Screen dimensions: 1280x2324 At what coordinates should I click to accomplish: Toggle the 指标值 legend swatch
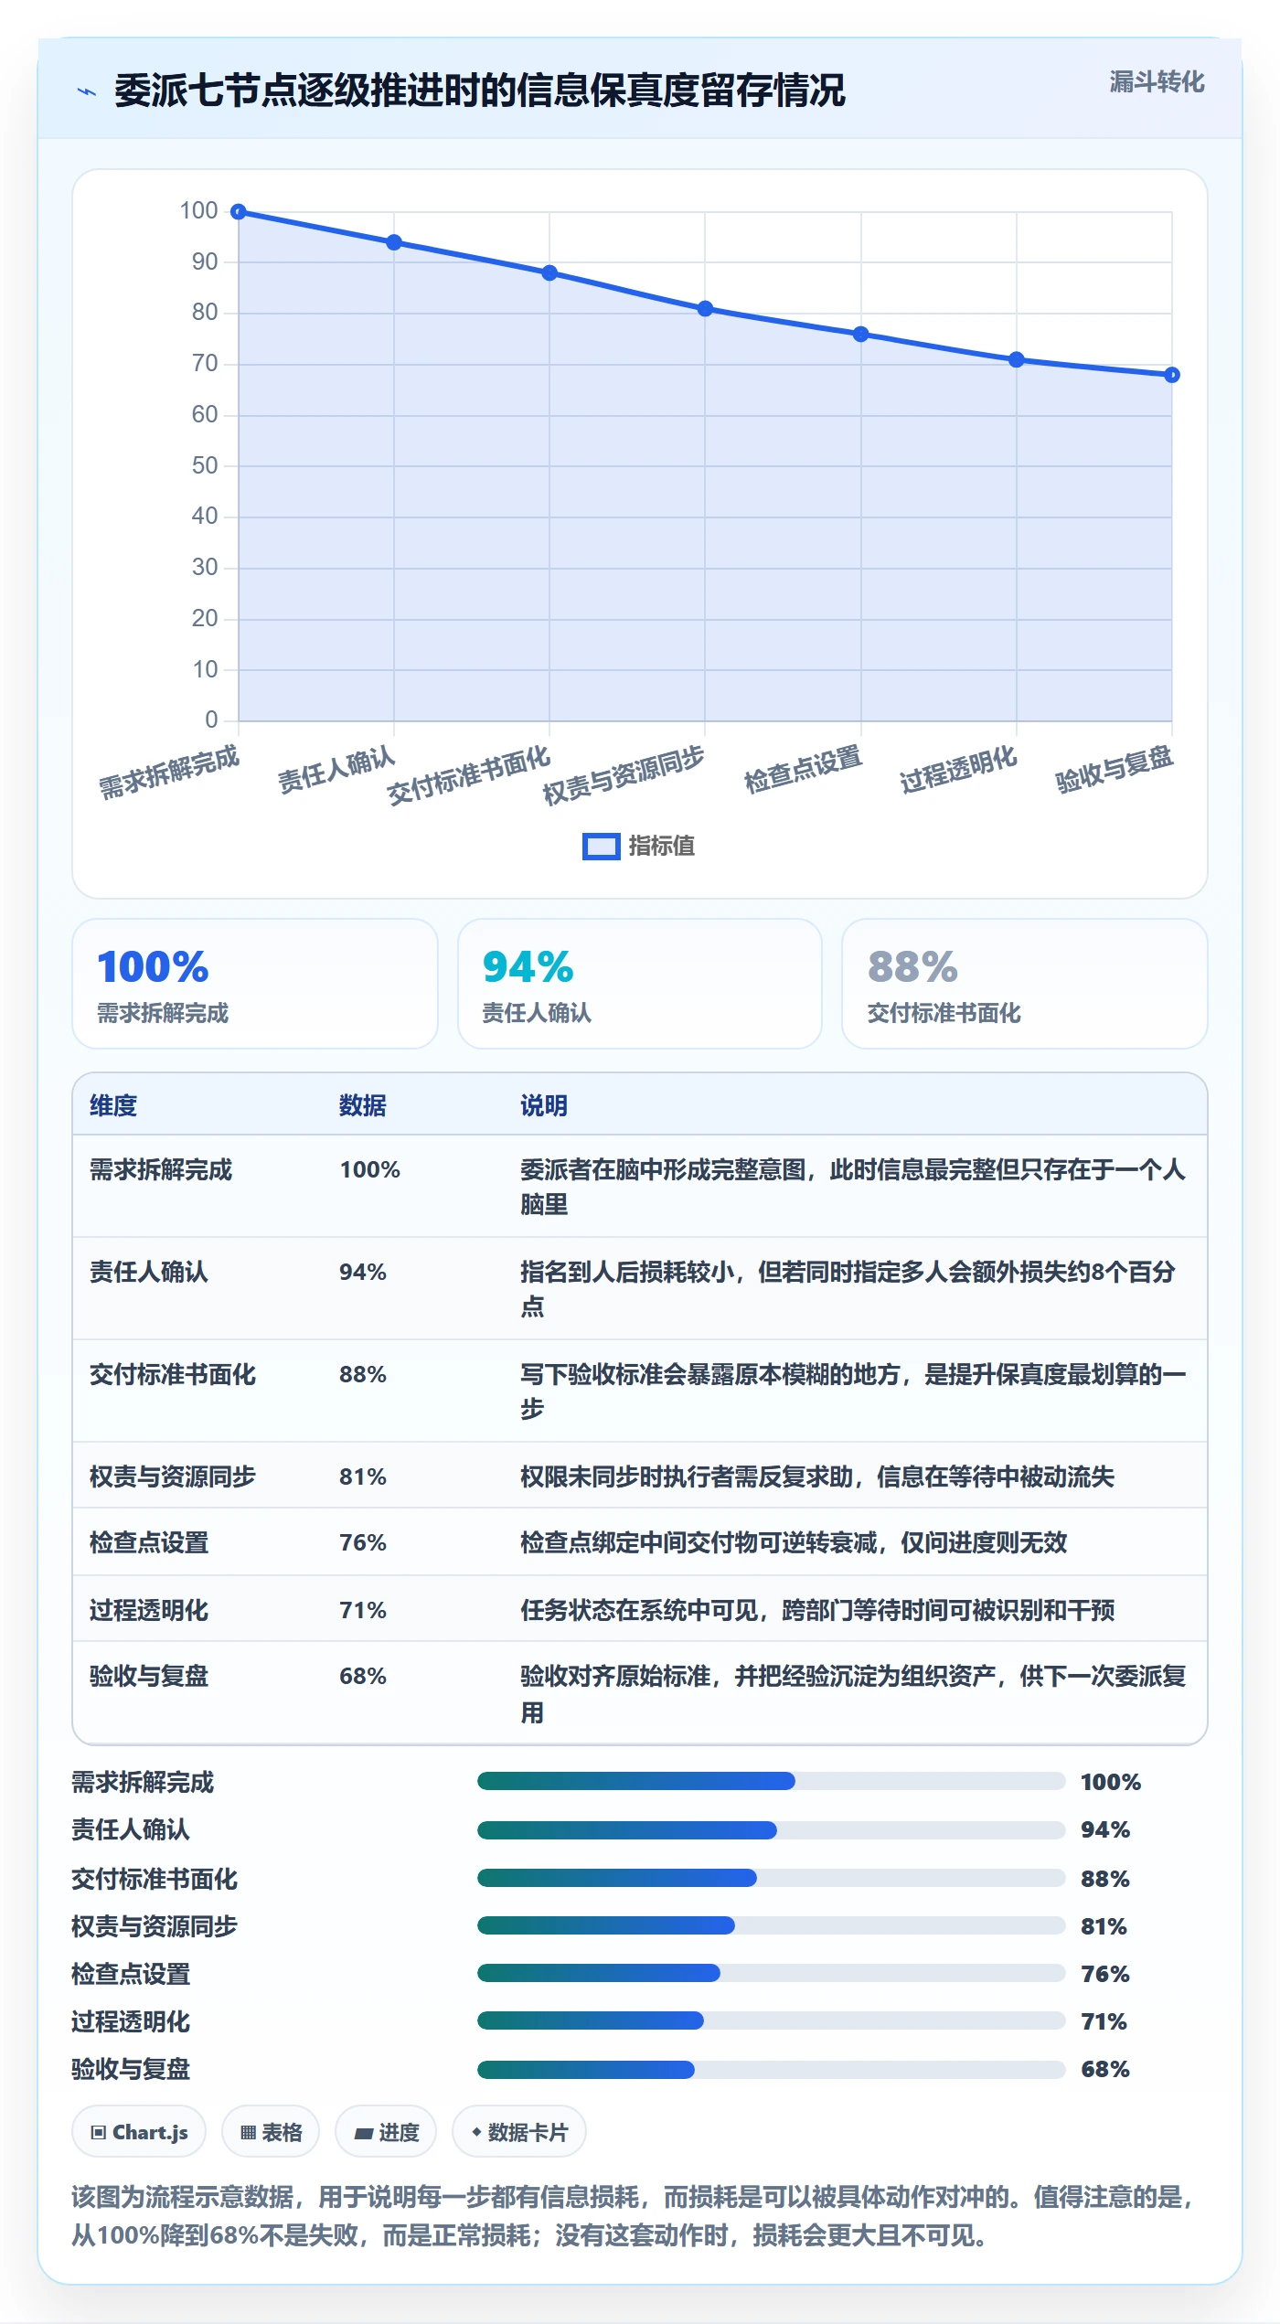(x=601, y=847)
